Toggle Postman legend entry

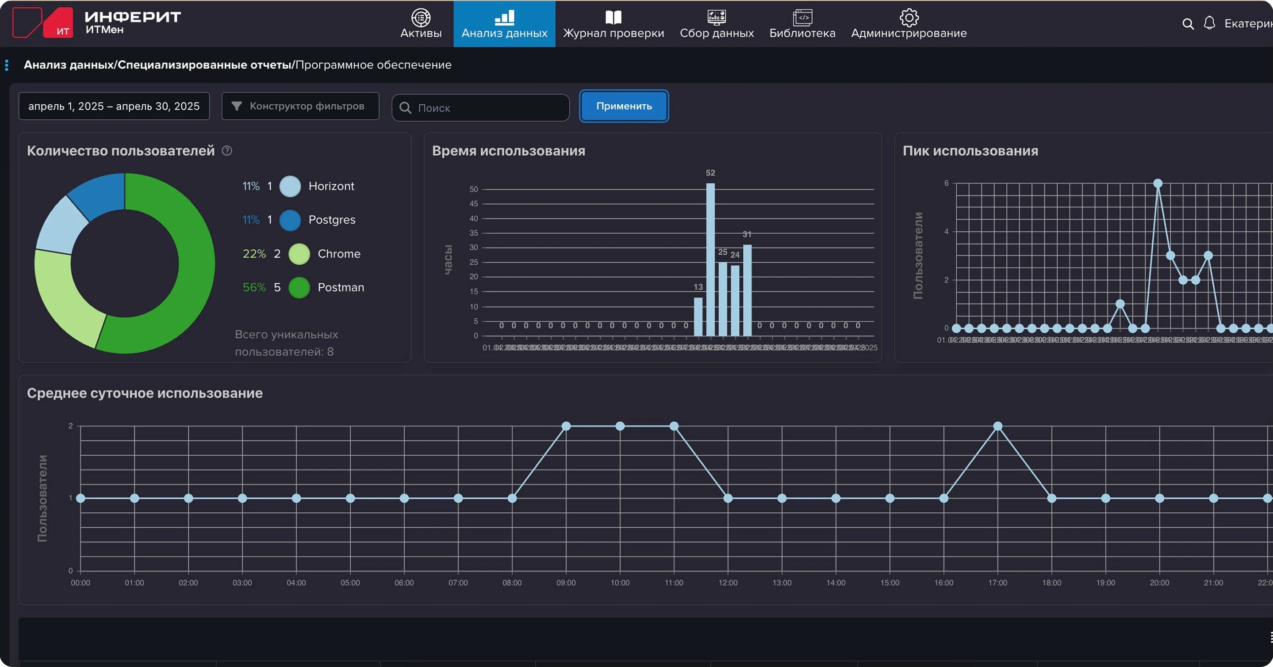coord(340,287)
